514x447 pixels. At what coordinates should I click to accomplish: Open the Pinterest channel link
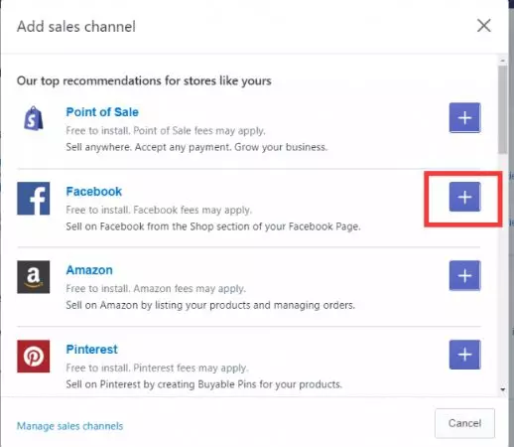pyautogui.click(x=92, y=350)
